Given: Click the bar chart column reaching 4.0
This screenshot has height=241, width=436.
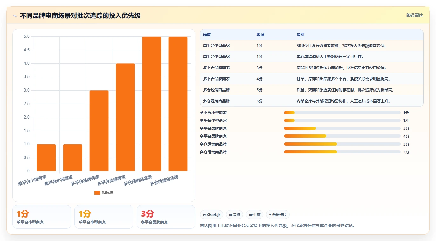Looking at the screenshot, I should [125, 117].
